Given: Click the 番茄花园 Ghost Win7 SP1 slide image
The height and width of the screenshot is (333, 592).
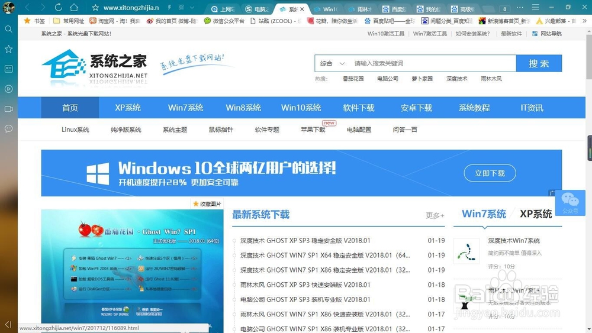Looking at the screenshot, I should 132,271.
